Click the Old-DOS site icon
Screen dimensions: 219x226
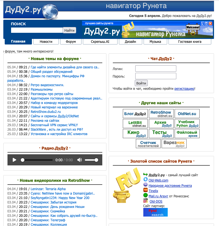pos(146,201)
